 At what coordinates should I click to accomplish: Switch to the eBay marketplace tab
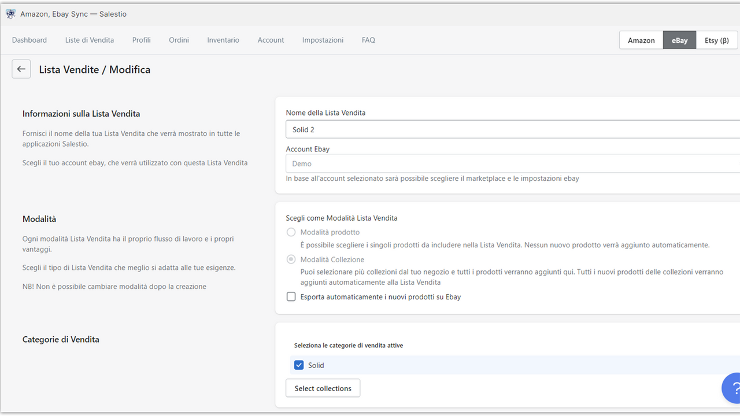tap(679, 40)
